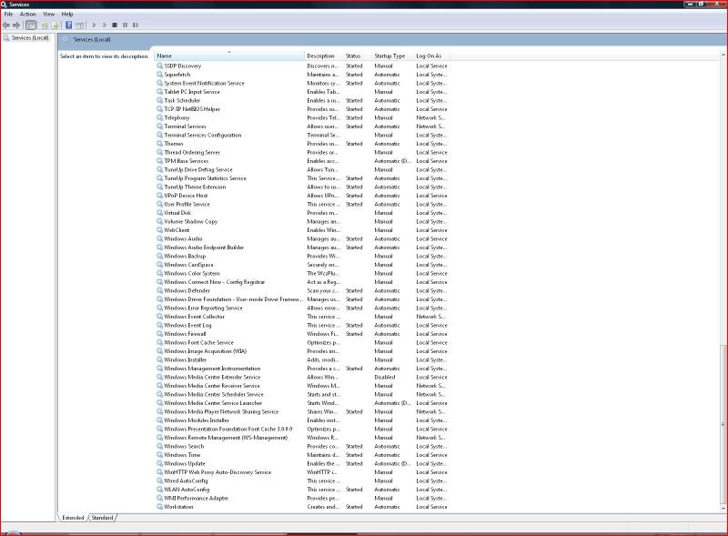Click the Back arrow toolbar icon
This screenshot has height=536, width=728.
pos(5,25)
